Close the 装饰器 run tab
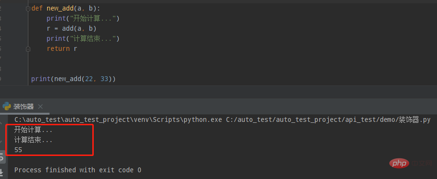This screenshot has height=179, width=437. click(x=40, y=107)
